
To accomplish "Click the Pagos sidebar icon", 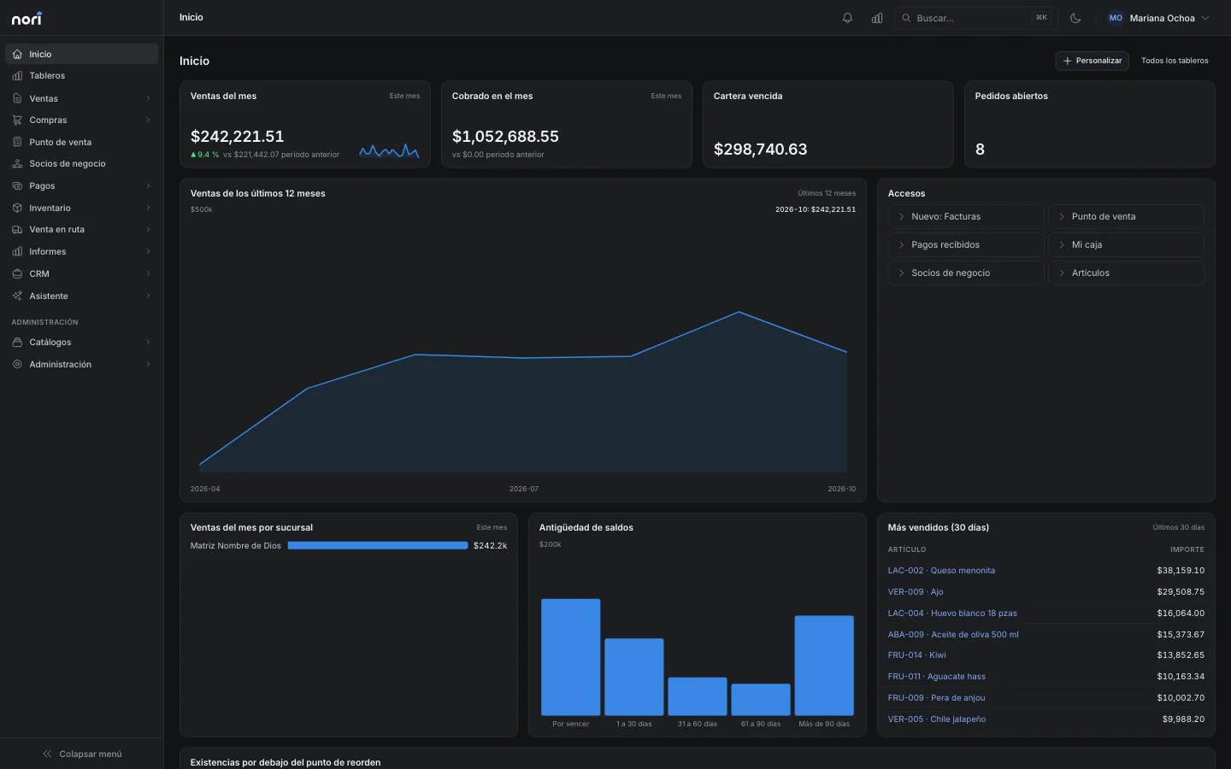I will coord(17,186).
